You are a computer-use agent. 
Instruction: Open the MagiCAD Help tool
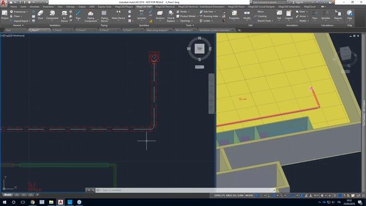349,15
